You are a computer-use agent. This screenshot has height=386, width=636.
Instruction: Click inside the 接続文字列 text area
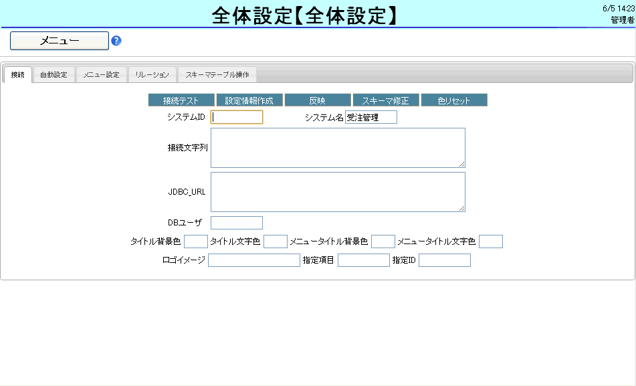[x=338, y=148]
